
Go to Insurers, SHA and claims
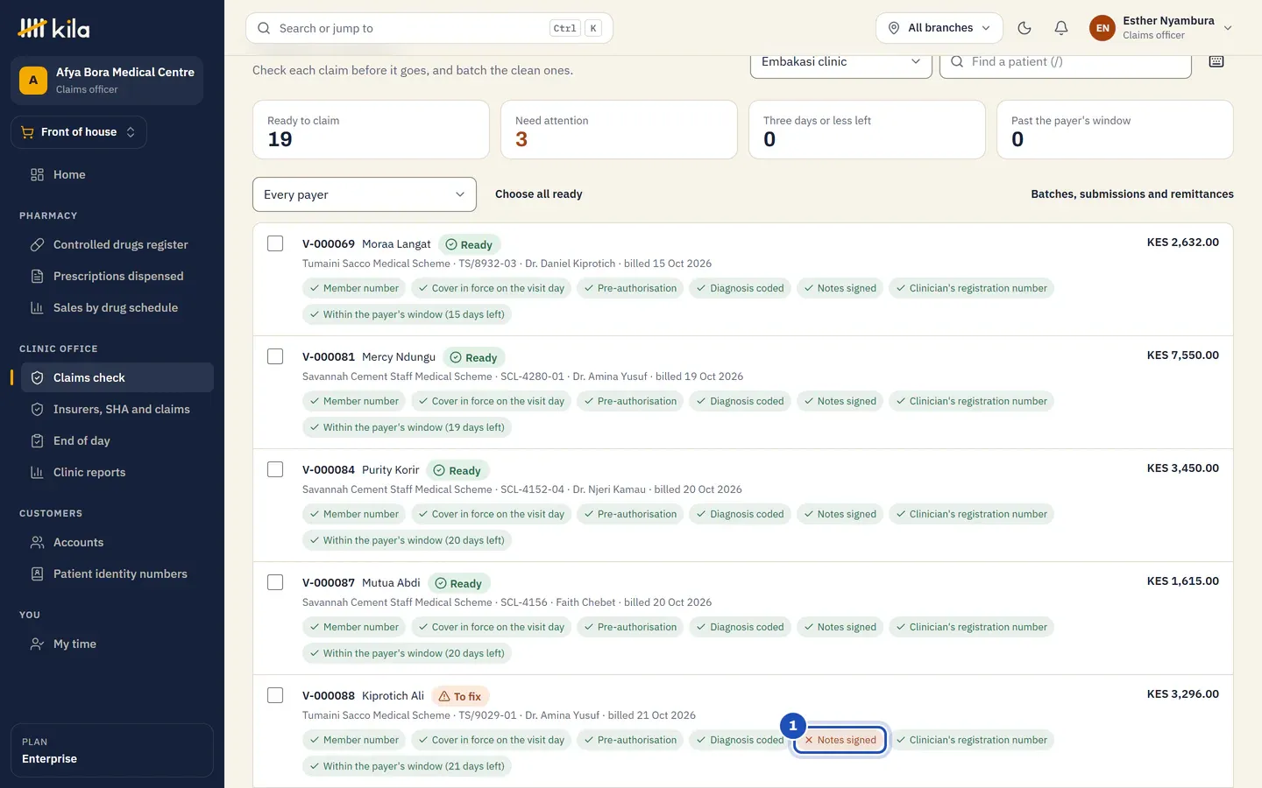(x=117, y=409)
